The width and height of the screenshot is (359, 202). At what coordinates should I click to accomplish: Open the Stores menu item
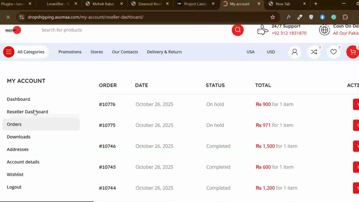pyautogui.click(x=97, y=52)
